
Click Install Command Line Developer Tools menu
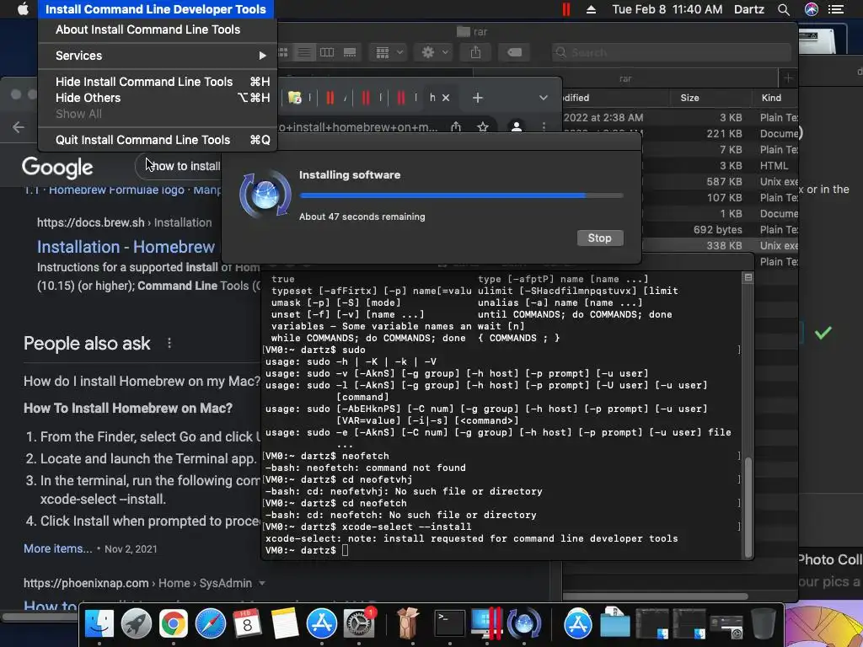point(156,9)
